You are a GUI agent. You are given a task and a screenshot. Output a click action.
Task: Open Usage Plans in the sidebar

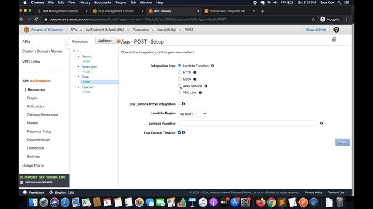(33, 165)
